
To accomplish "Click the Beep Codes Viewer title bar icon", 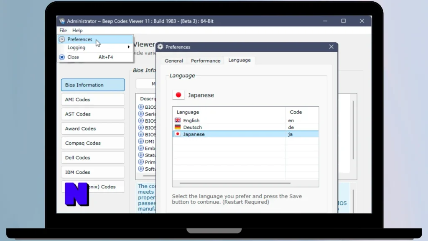I will pos(62,21).
